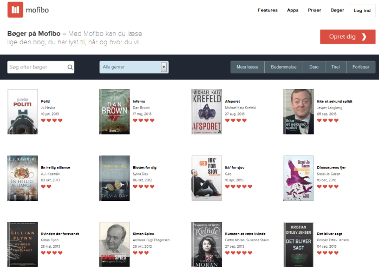
Task: Click the heart rating under Dinosaurens fjer
Action: tap(328, 187)
